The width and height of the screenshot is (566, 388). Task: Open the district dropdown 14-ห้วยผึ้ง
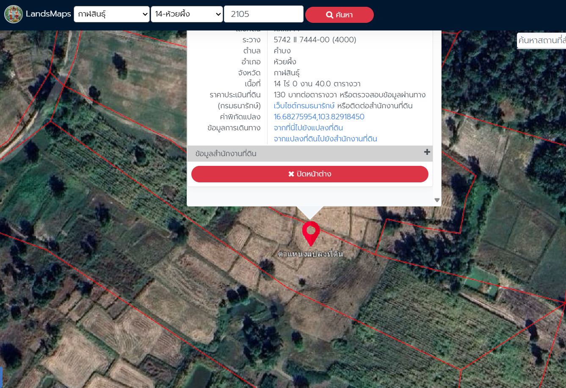coord(187,14)
